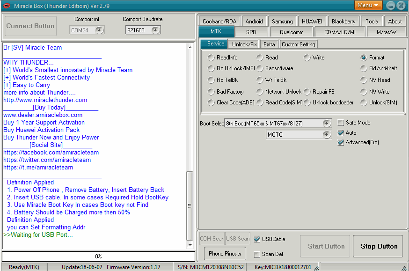Open the Unlock/Fix sub-tab
Screen dimensions: 409x271
click(x=244, y=44)
